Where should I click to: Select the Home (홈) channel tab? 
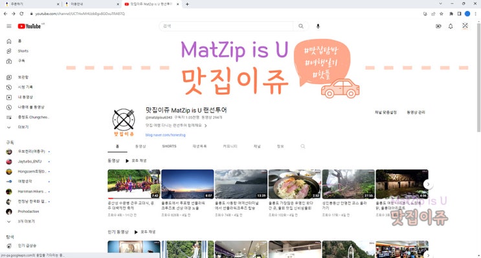click(117, 147)
